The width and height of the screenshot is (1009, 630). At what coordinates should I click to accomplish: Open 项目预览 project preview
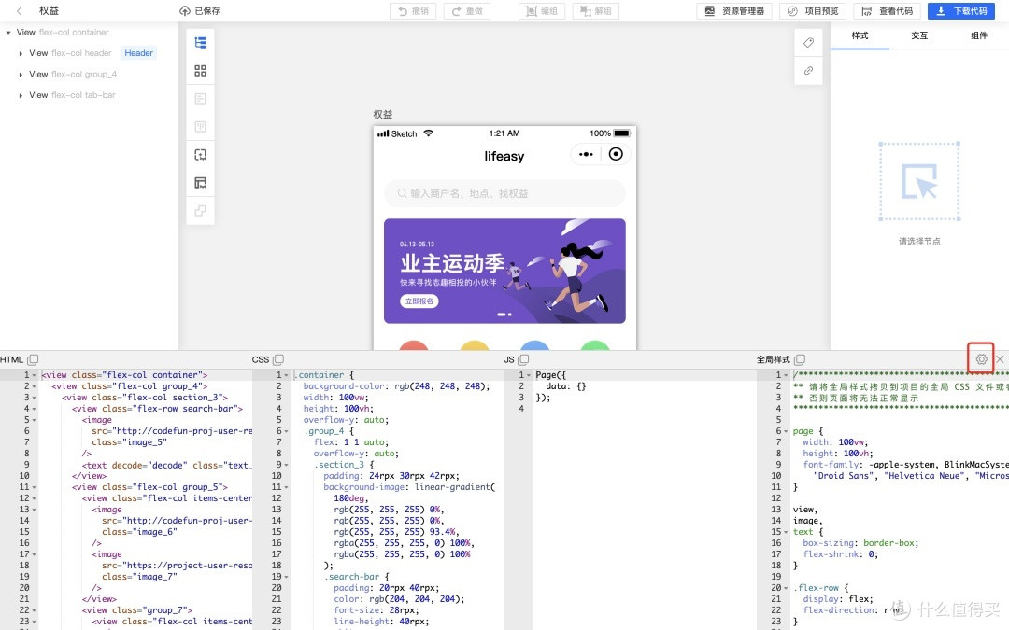[x=813, y=11]
